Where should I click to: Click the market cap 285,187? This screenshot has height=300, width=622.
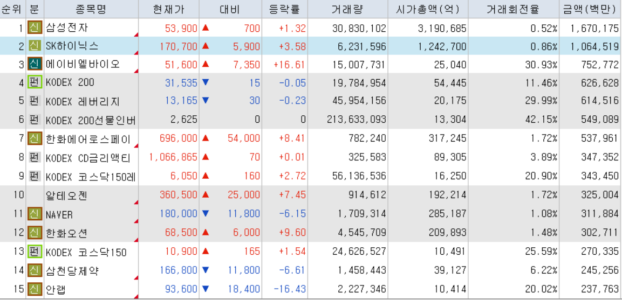[x=448, y=214]
